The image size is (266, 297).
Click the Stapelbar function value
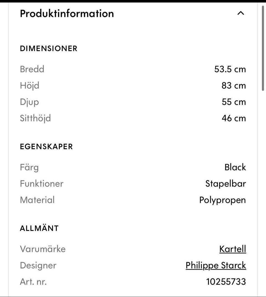point(226,184)
